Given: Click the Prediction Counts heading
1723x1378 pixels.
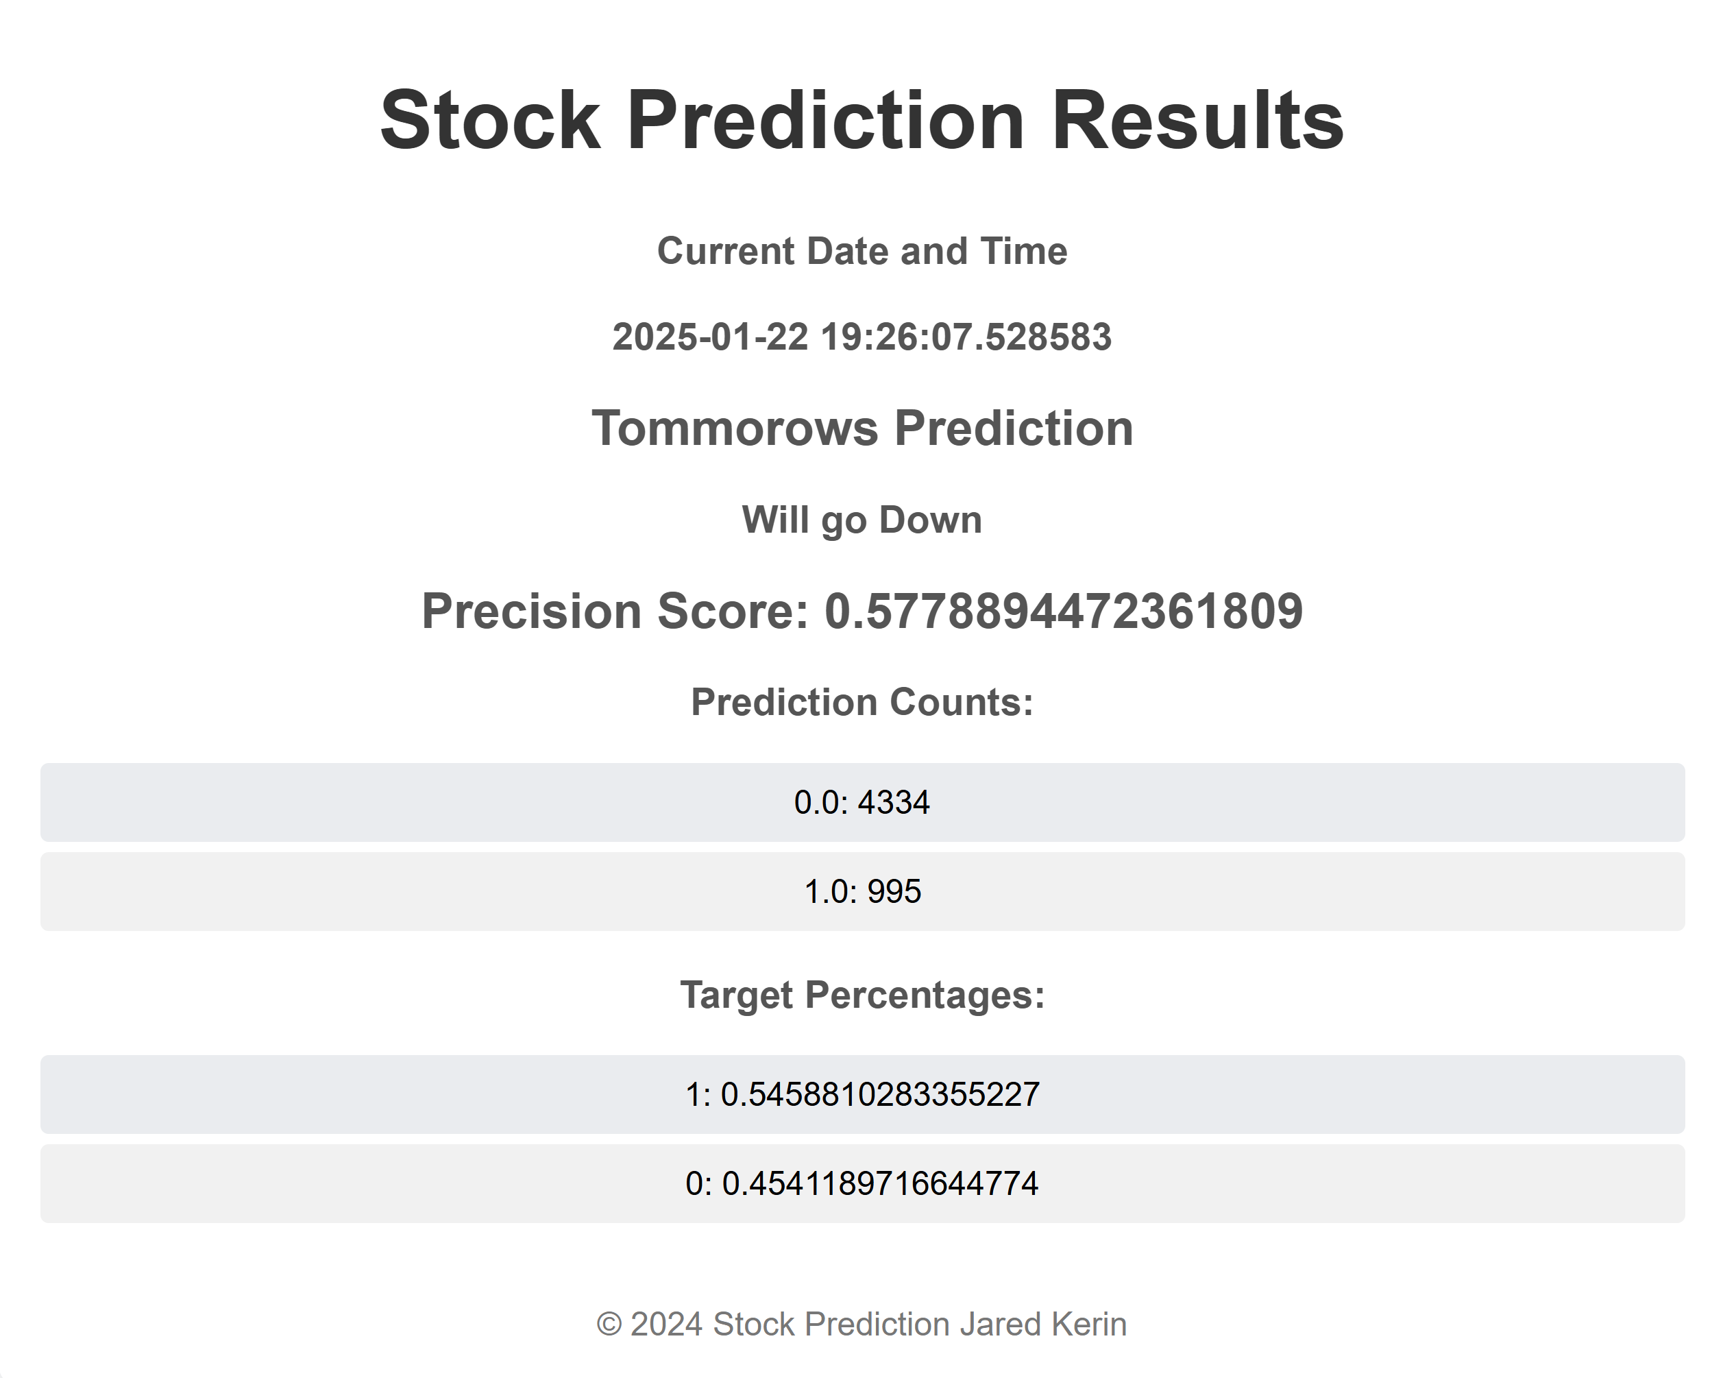Looking at the screenshot, I should (861, 702).
